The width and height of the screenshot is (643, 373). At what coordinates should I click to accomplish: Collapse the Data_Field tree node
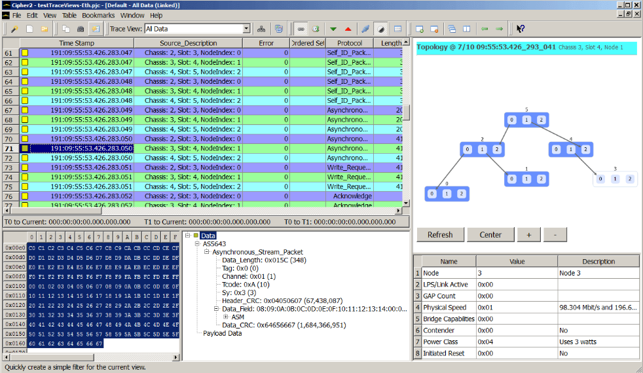(x=216, y=309)
